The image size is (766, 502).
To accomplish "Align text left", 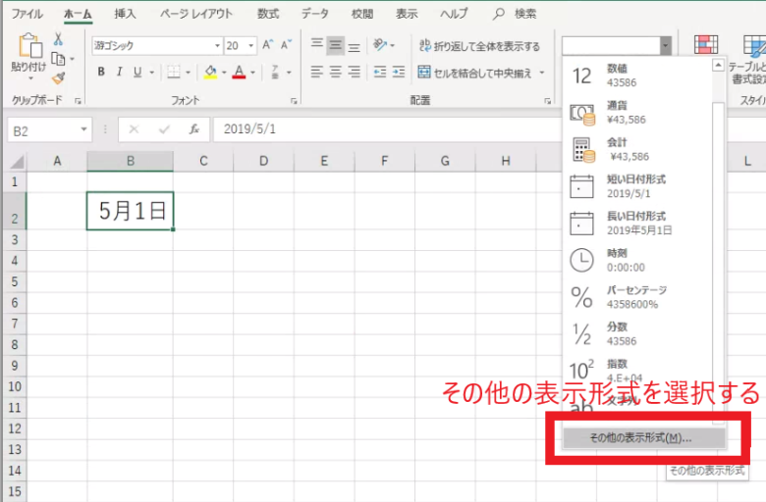I will tap(317, 73).
